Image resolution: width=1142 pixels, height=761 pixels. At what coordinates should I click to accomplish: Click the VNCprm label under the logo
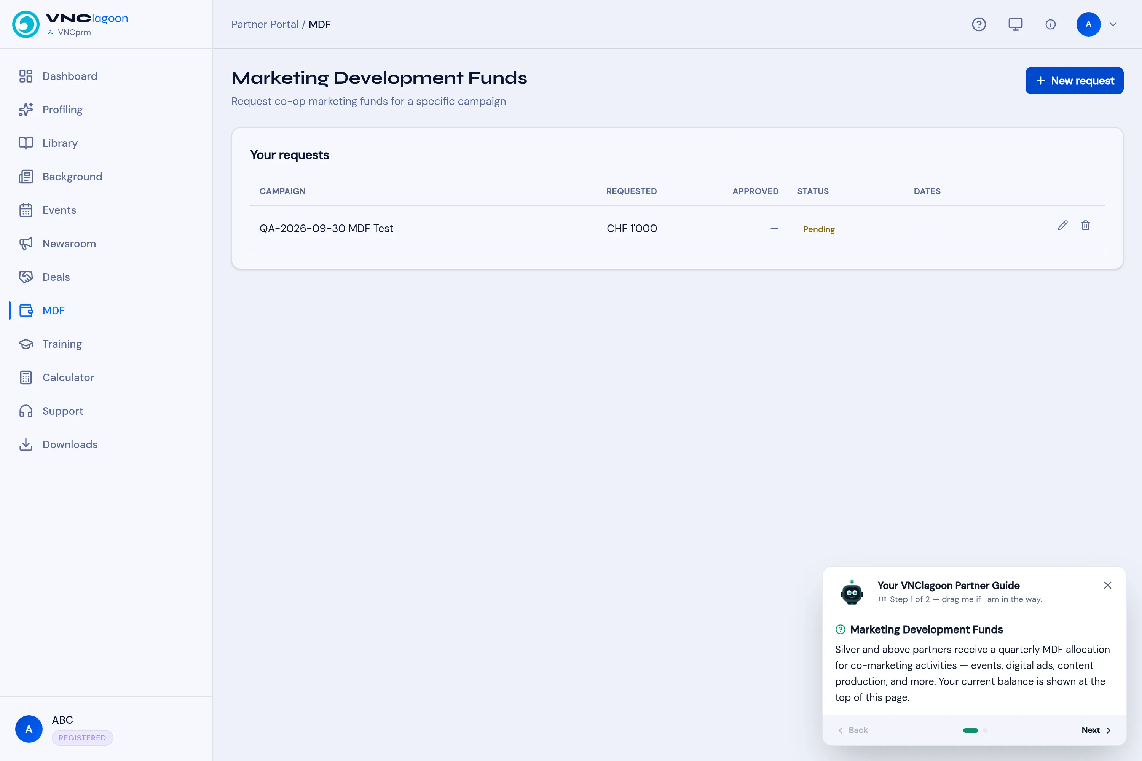[74, 32]
